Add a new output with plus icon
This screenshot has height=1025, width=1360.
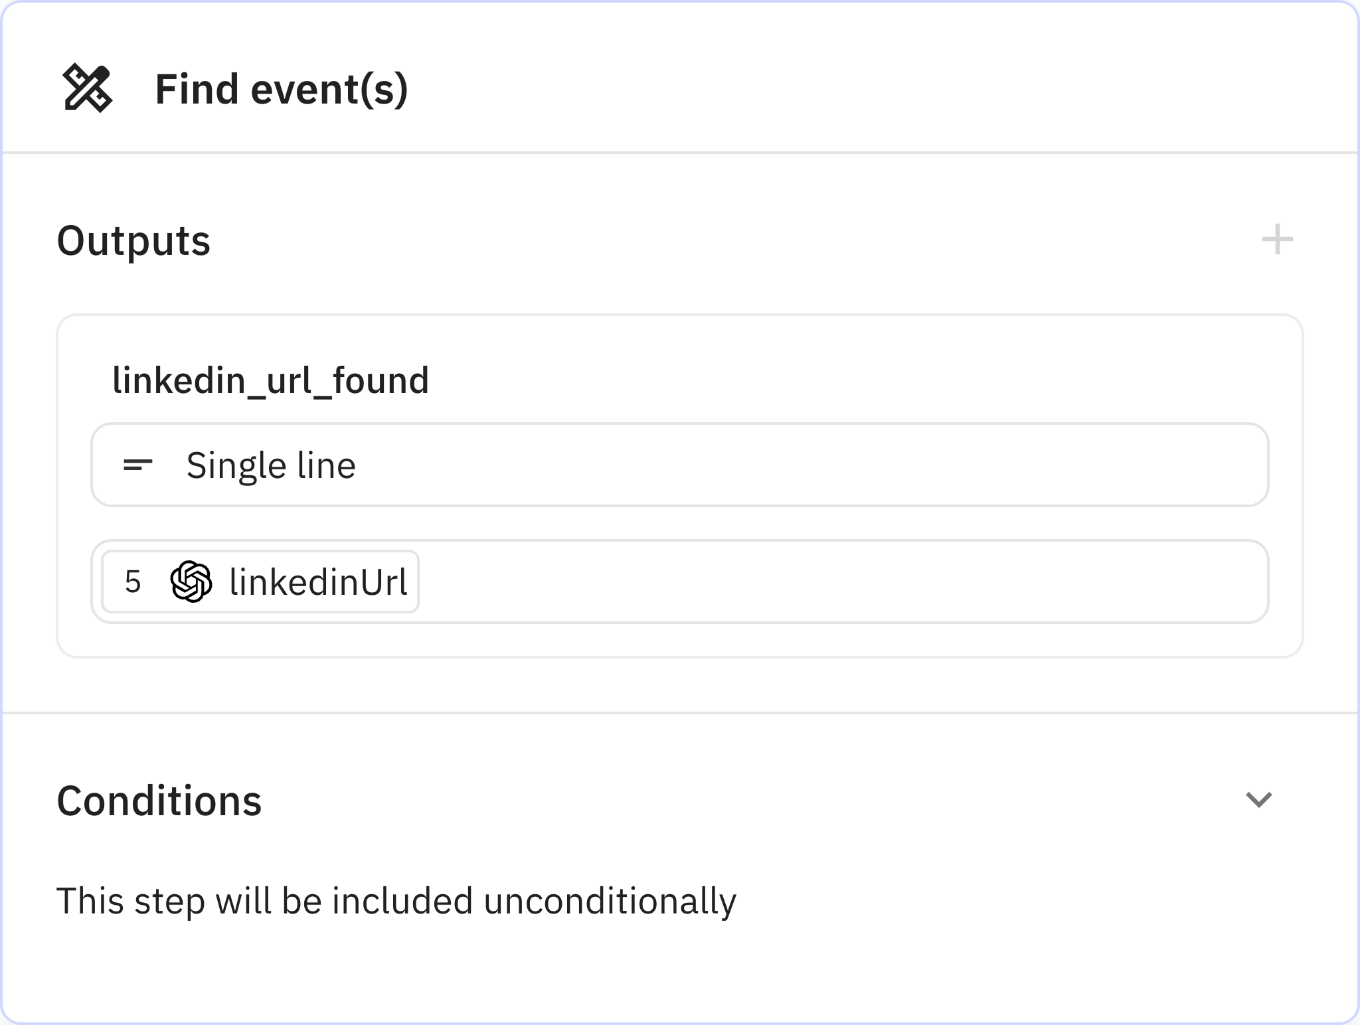click(x=1277, y=240)
